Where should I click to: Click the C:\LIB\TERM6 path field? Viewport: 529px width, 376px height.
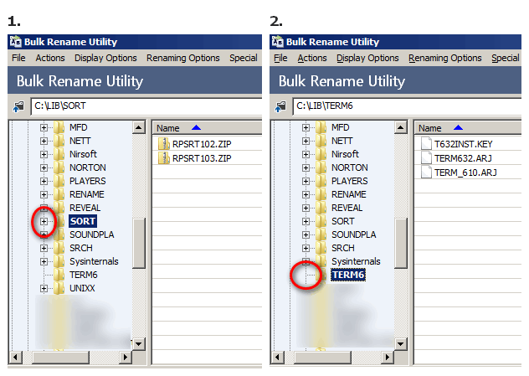click(x=407, y=106)
